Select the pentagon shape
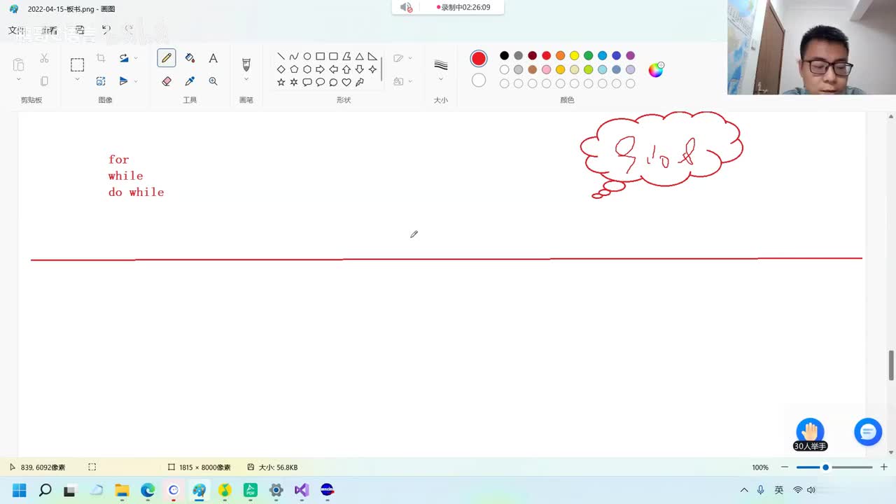Screen dimensions: 896x504 (294, 69)
